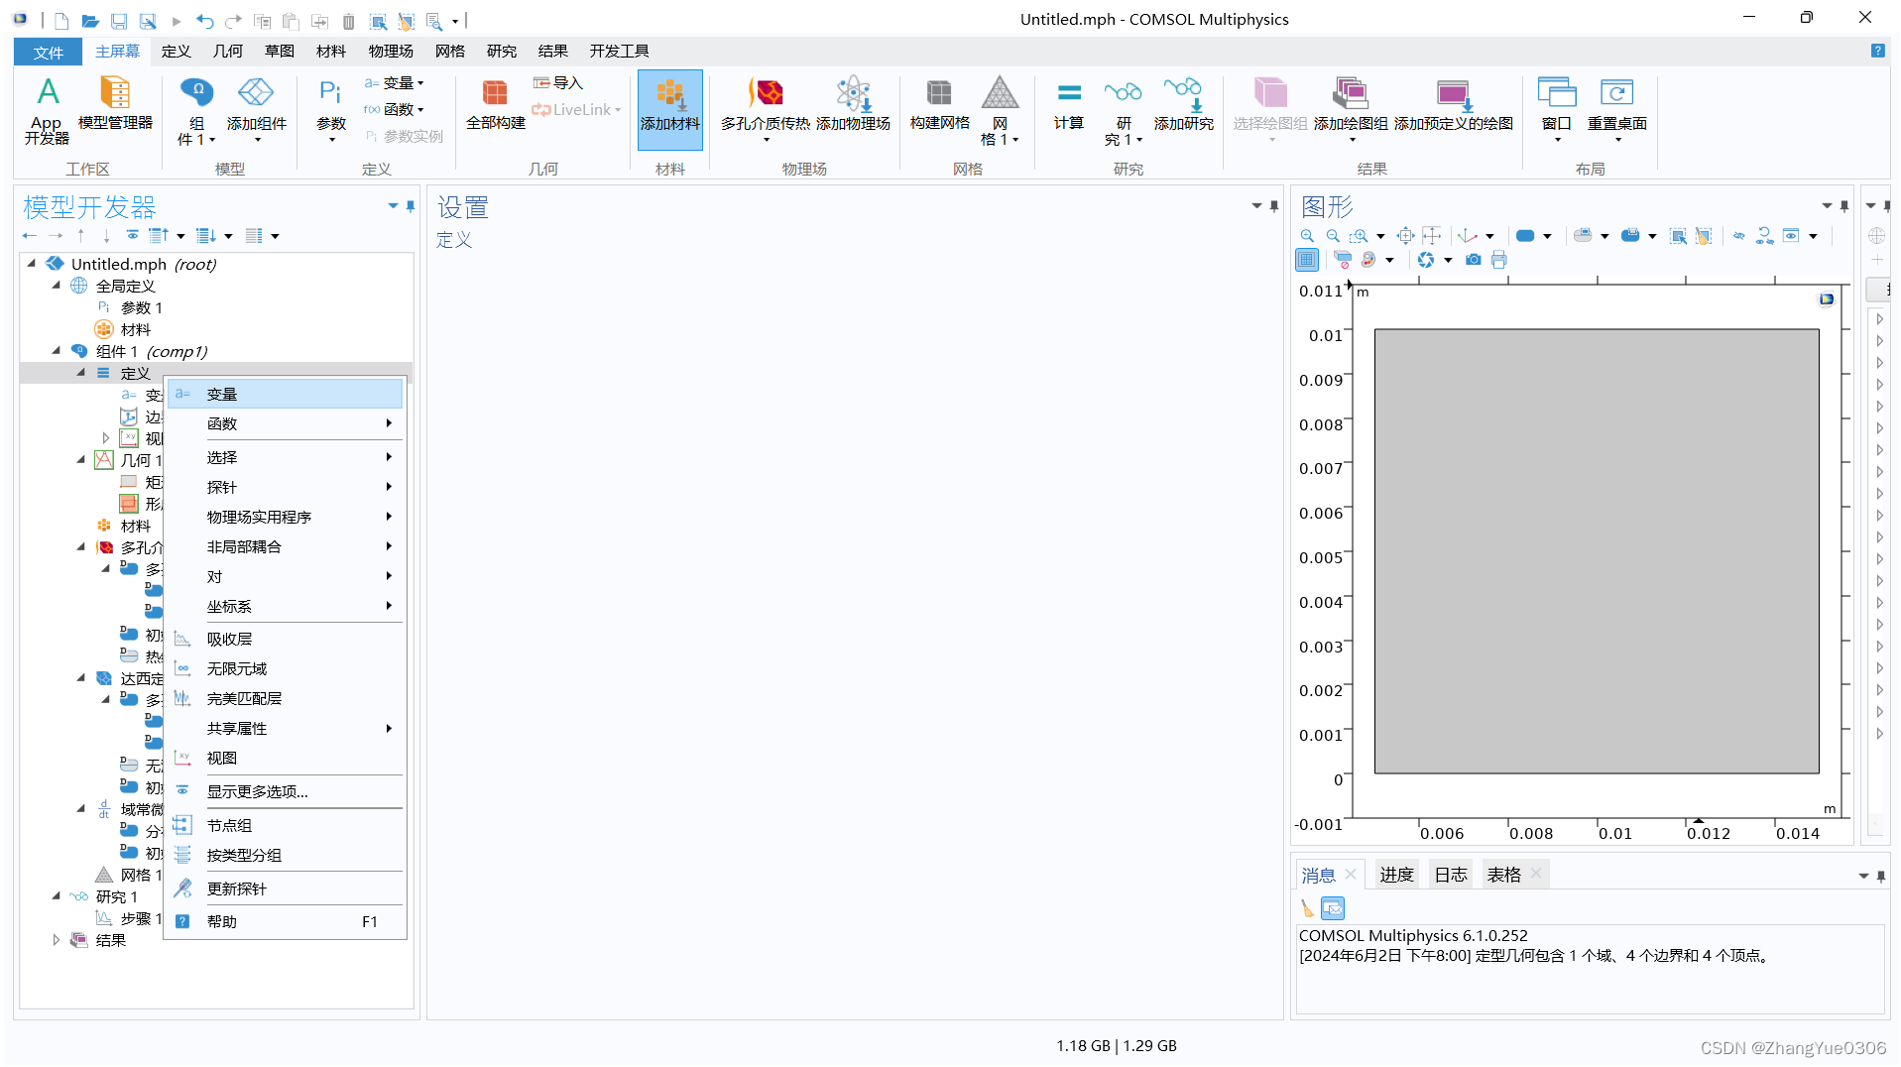Click the zoom extents icon in 图形 toolbar
1901x1067 pixels.
point(1406,236)
